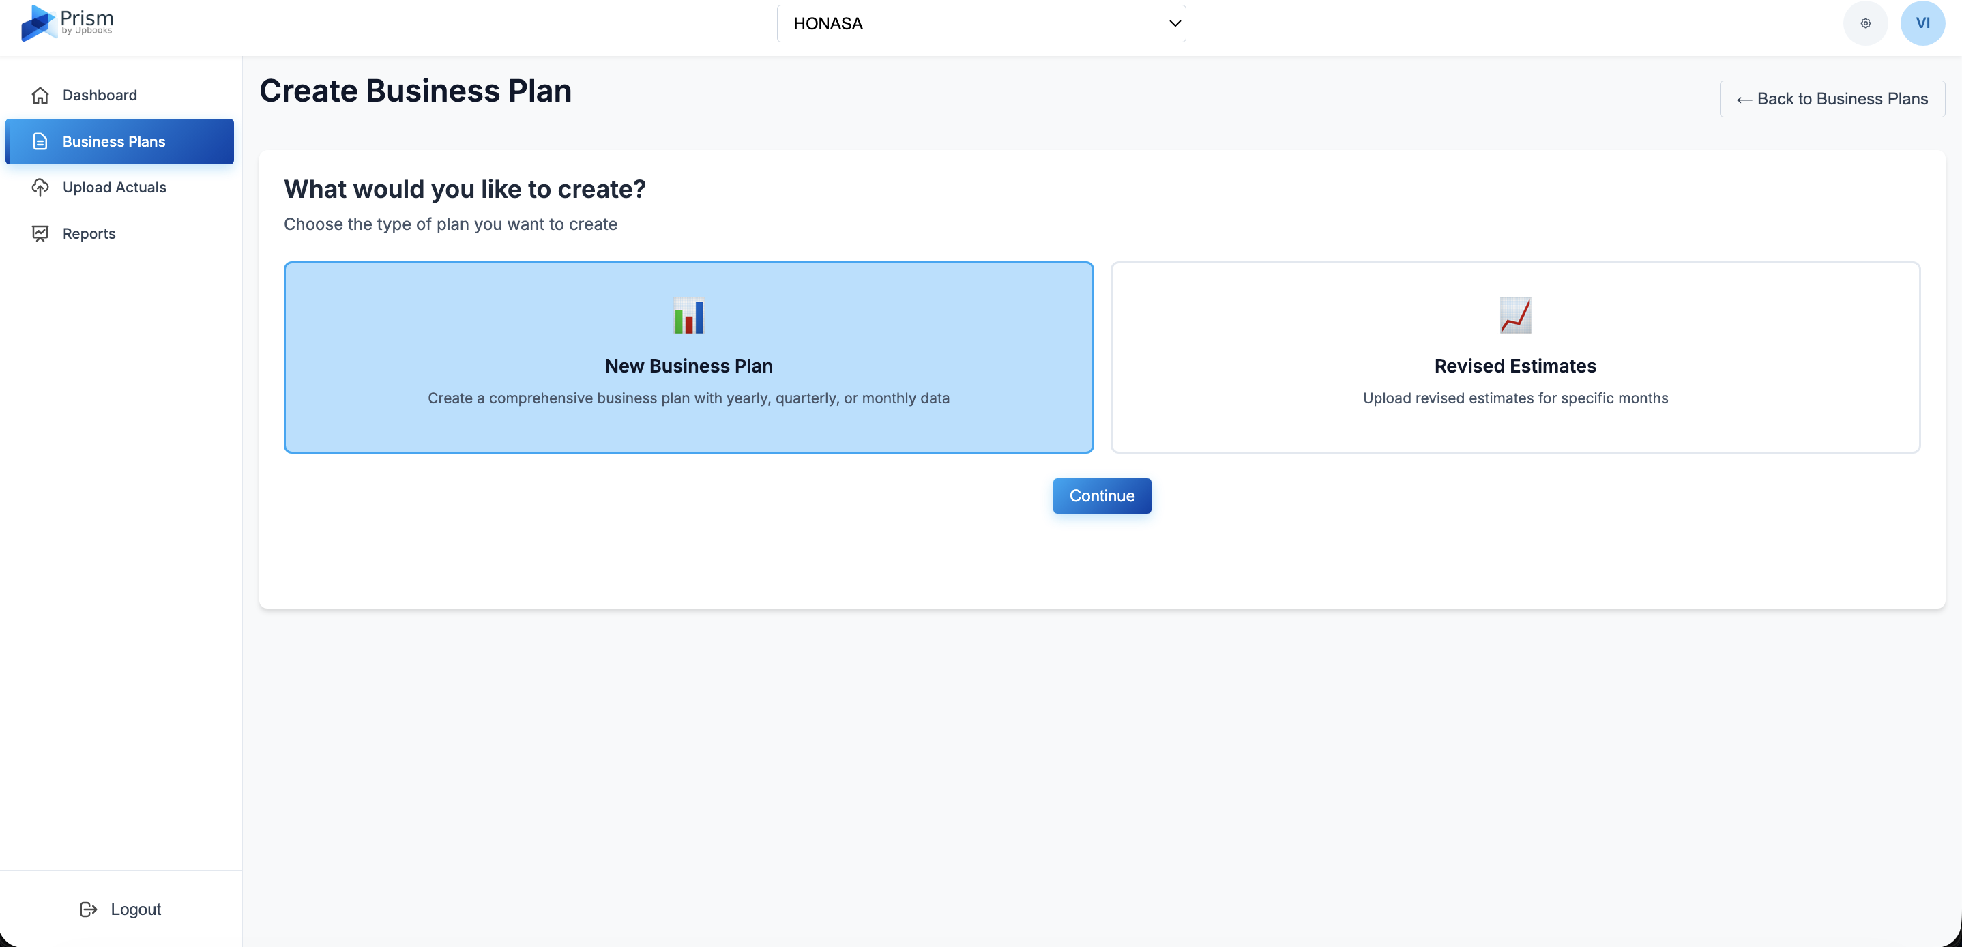Click the Business Plans document icon
1962x947 pixels.
click(40, 141)
